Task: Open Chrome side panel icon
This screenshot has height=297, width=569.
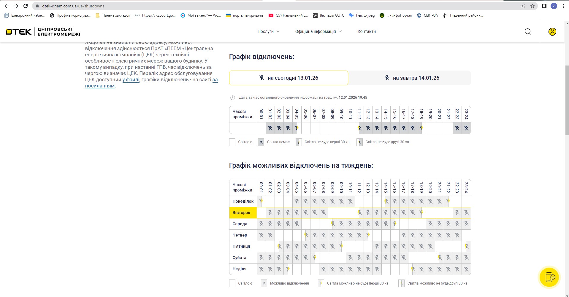Action: [x=544, y=6]
